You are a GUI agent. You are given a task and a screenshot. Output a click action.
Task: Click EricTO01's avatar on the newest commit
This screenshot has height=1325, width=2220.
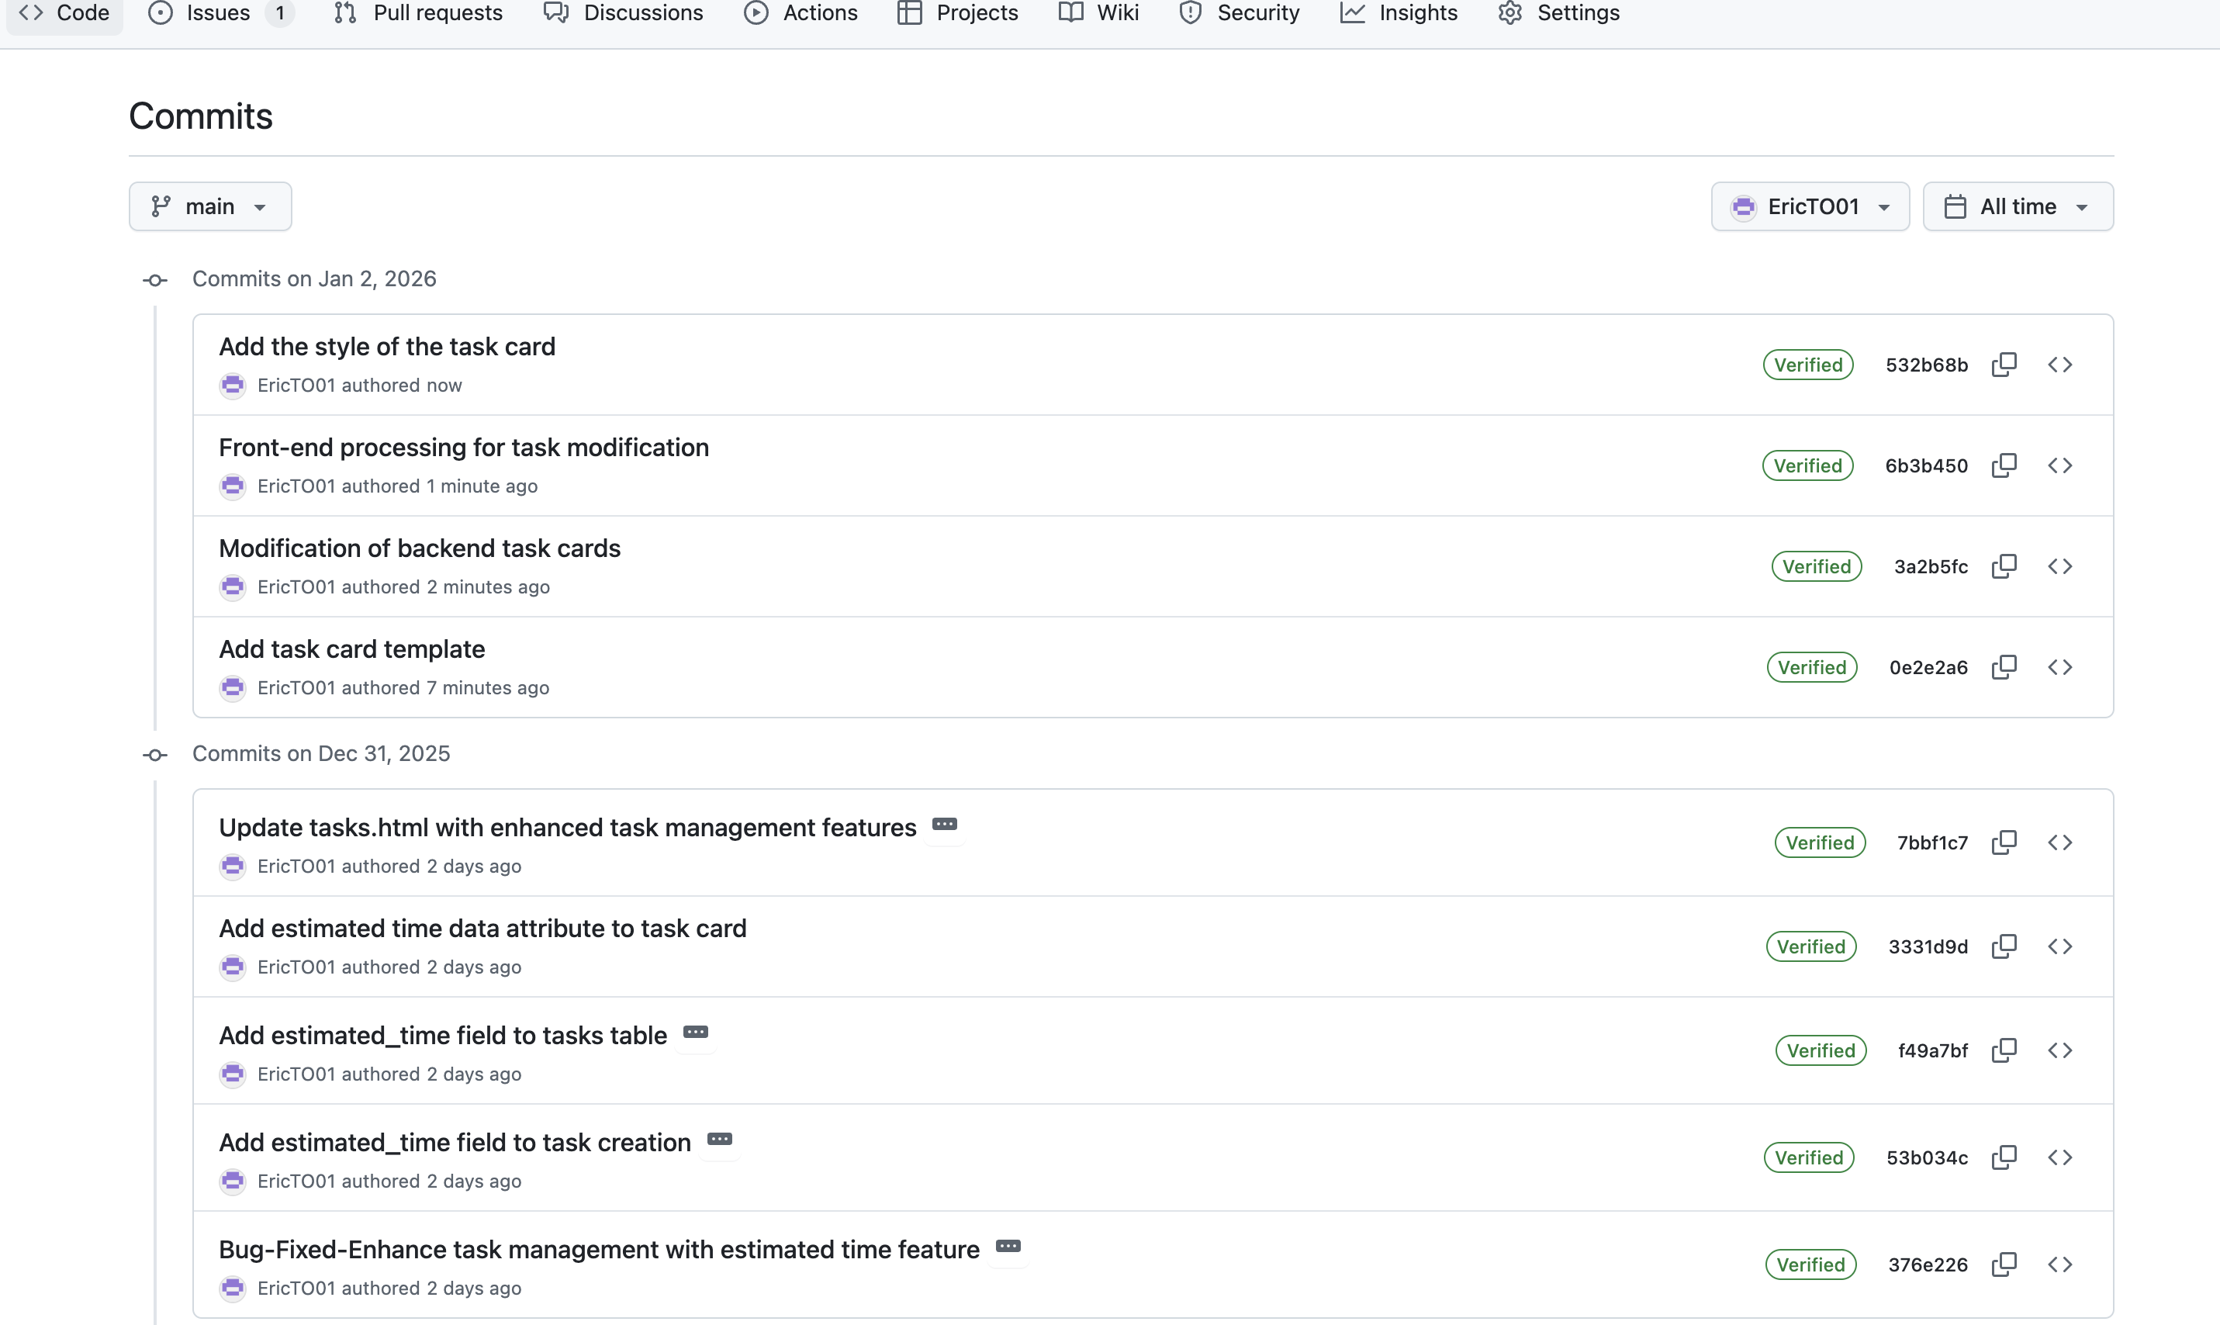tap(233, 385)
